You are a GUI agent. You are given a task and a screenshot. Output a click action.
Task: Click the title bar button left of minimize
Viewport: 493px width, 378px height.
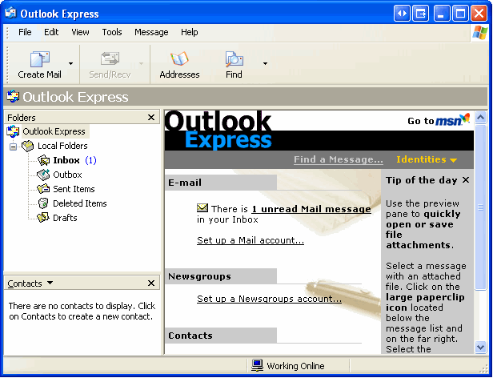(x=421, y=14)
